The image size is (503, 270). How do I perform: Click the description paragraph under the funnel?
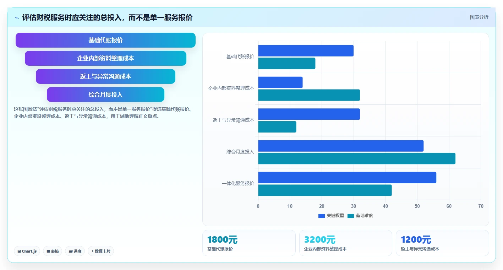point(104,113)
